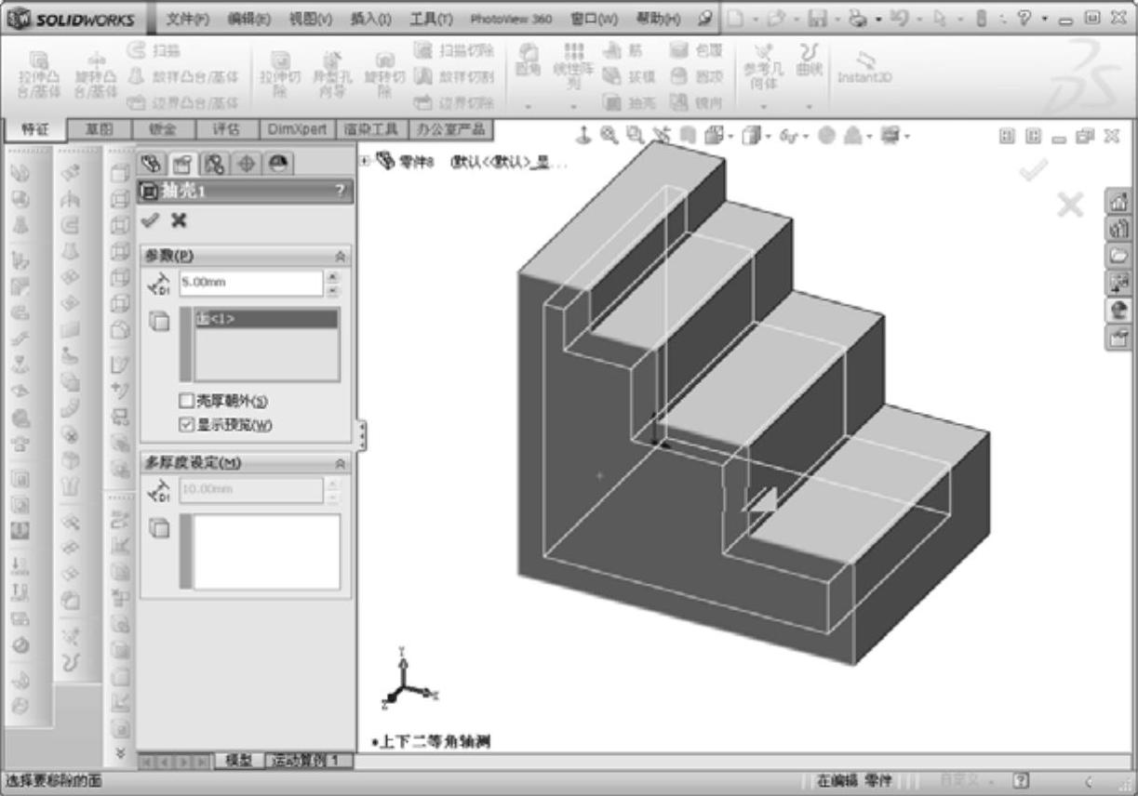Viewport: 1138px width, 796px height.
Task: Switch to the 办公室产品 tab
Action: pyautogui.click(x=450, y=129)
